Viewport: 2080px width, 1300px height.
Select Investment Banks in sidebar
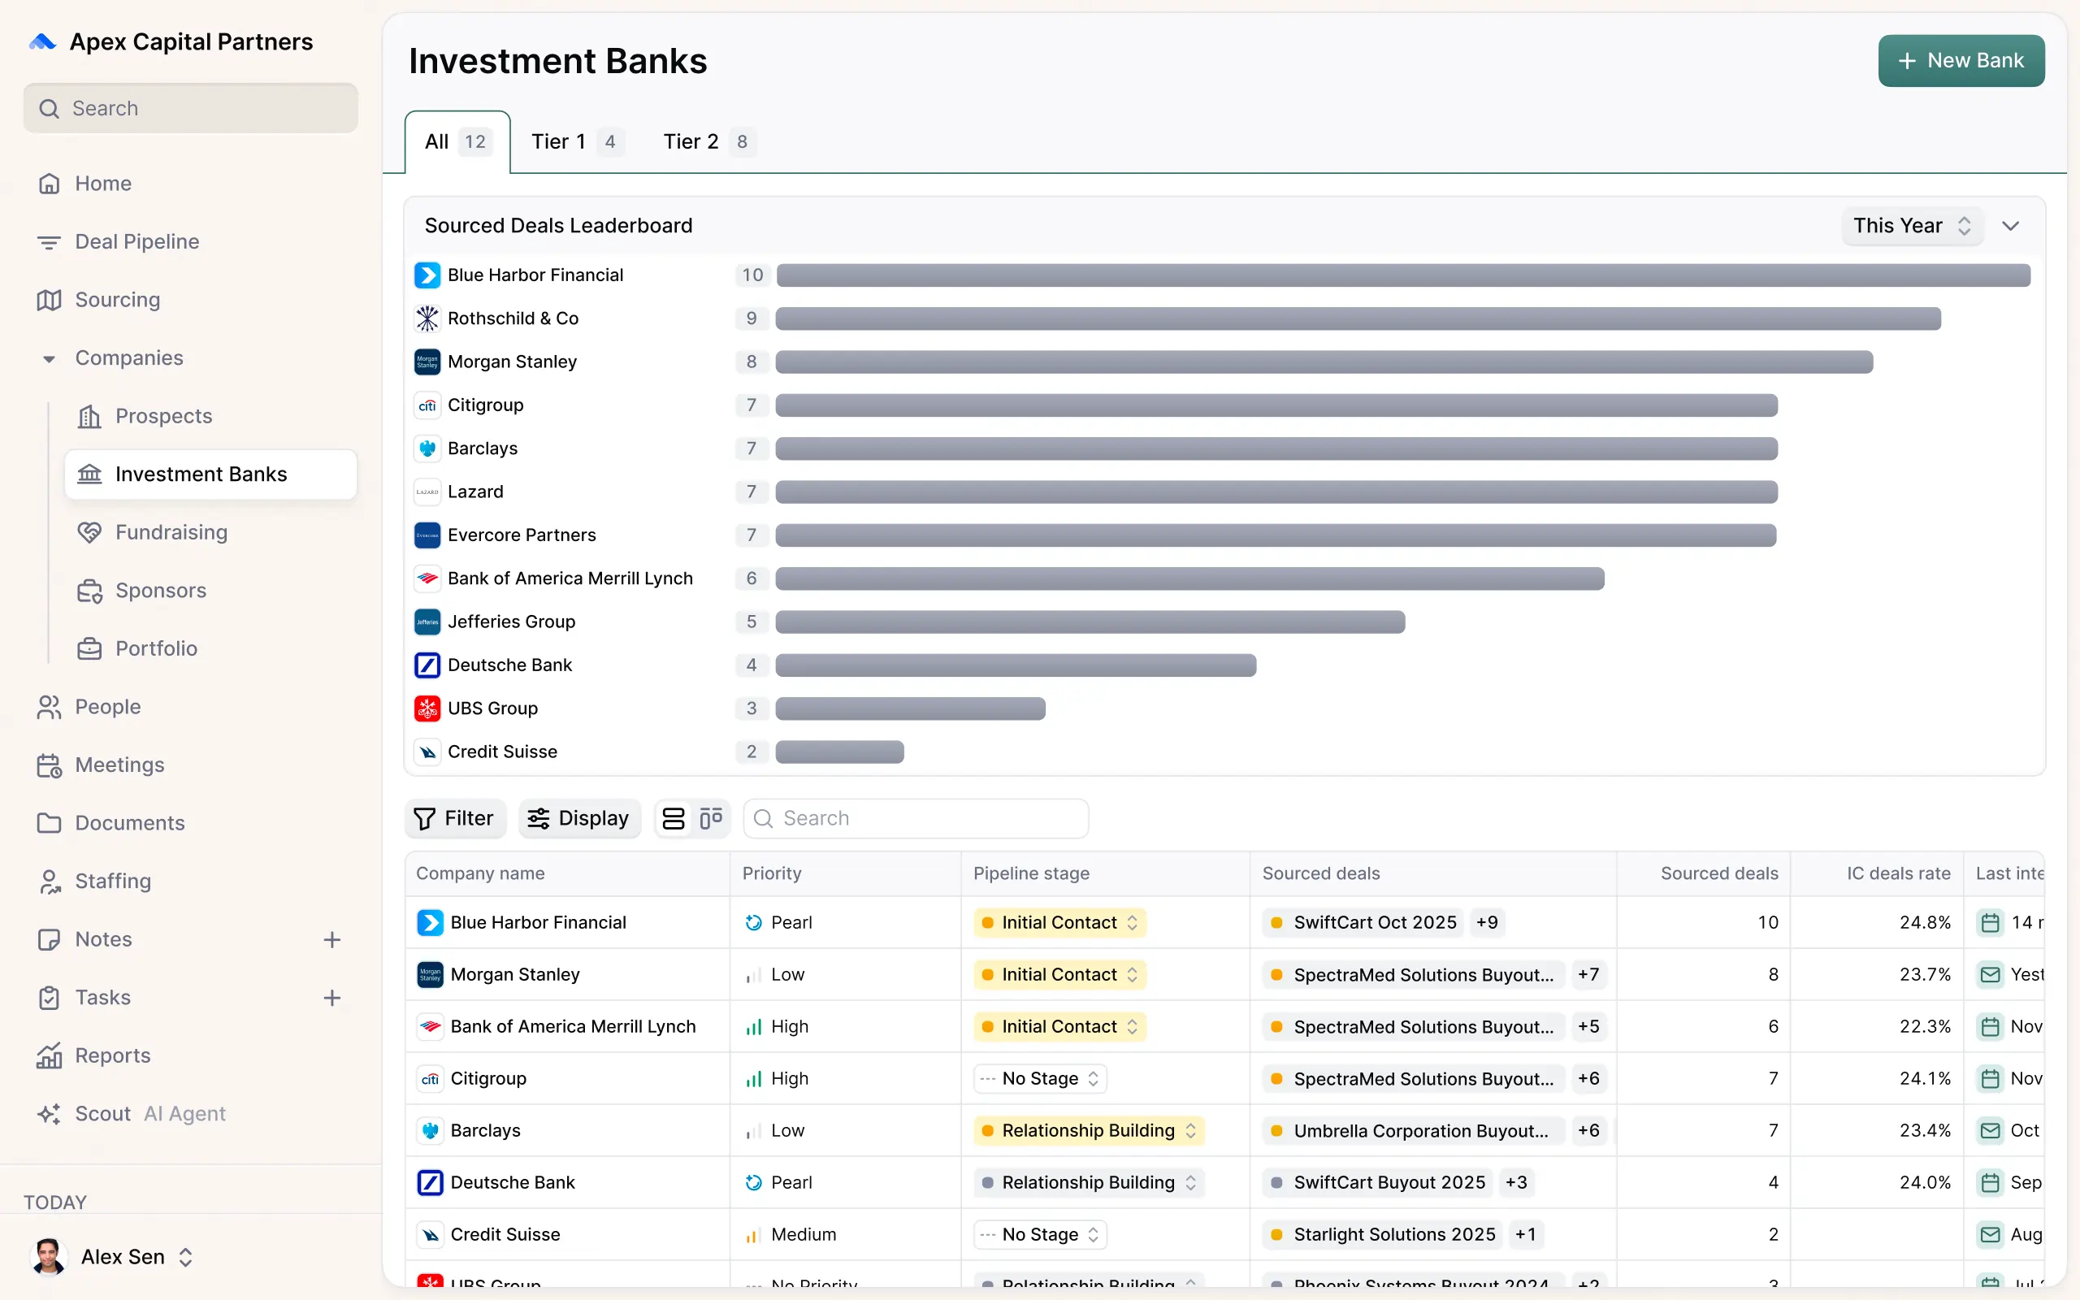(210, 474)
